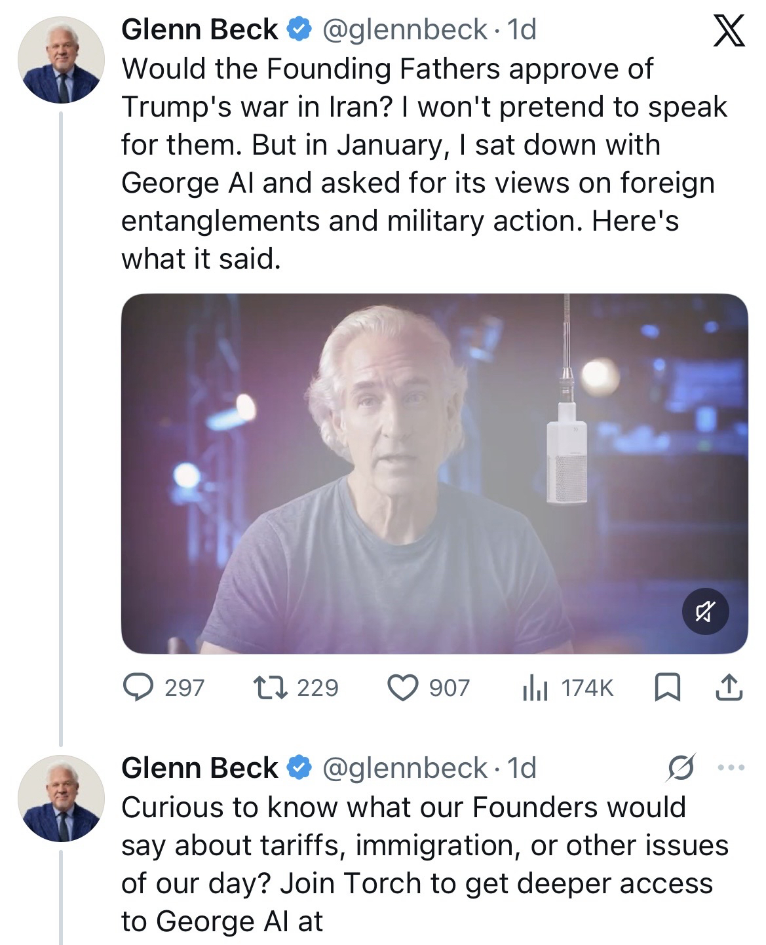Open Glenn Beck's profile picture on first tweet

click(x=61, y=60)
